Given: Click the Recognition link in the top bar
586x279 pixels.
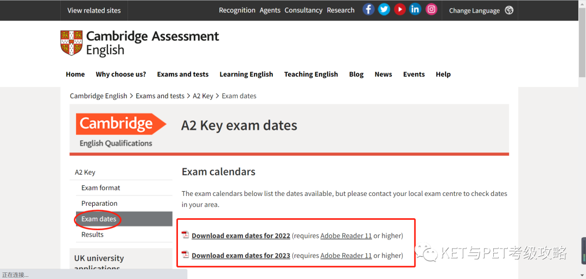Looking at the screenshot, I should point(237,10).
